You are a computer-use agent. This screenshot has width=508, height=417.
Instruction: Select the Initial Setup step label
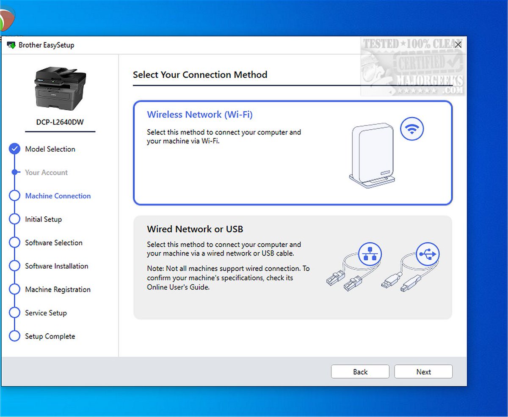point(43,219)
